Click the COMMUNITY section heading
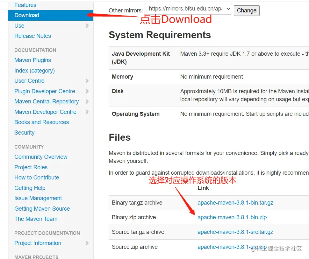The image size is (309, 259). click(x=29, y=147)
